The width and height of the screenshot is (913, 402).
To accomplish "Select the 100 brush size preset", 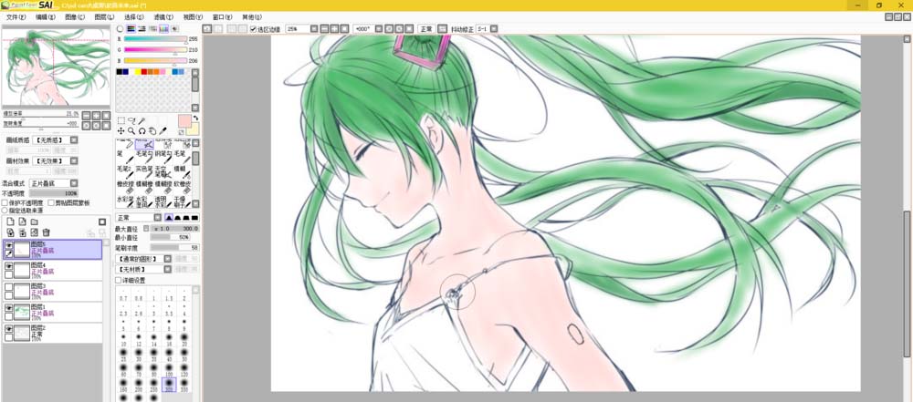I will coord(169,369).
